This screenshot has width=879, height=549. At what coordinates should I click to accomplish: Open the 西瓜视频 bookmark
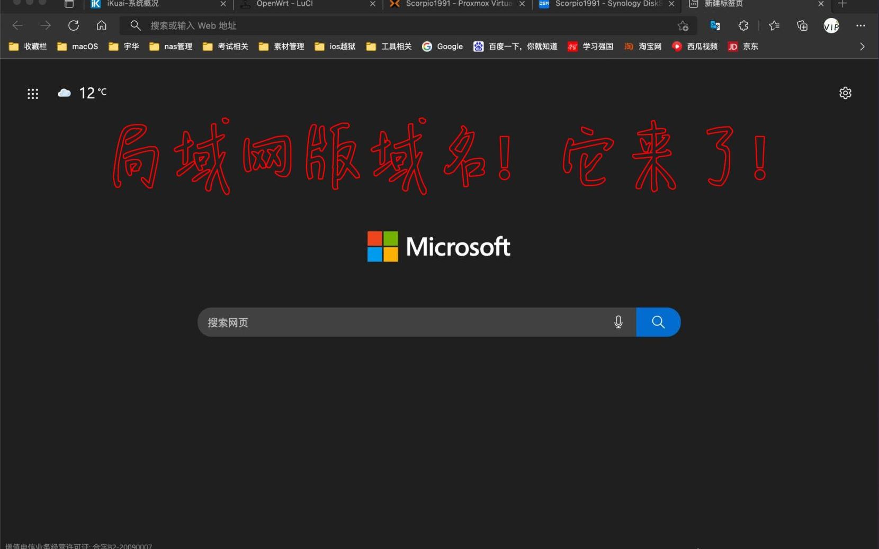pyautogui.click(x=695, y=47)
